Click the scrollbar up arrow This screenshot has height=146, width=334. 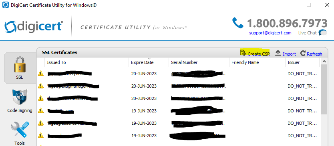(x=324, y=62)
